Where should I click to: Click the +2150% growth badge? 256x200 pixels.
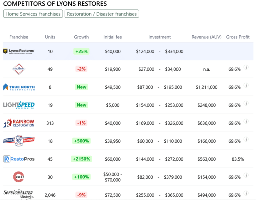81,159
